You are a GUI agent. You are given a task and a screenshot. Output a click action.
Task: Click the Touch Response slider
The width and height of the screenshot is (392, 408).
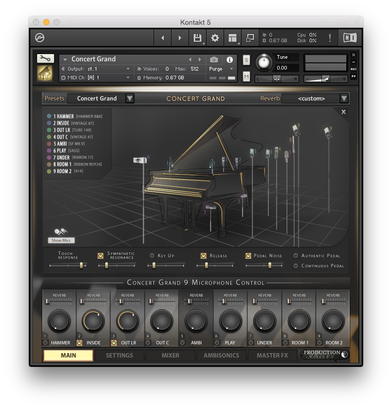coord(68,265)
